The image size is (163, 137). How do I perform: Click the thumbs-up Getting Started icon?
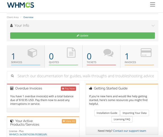[91, 88]
